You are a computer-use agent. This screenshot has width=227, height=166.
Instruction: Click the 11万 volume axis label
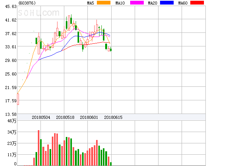coord(12,155)
